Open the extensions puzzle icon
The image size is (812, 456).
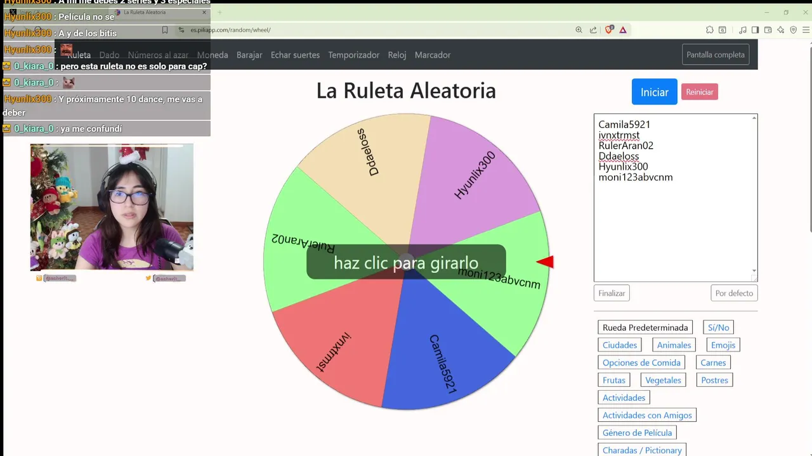(x=710, y=30)
